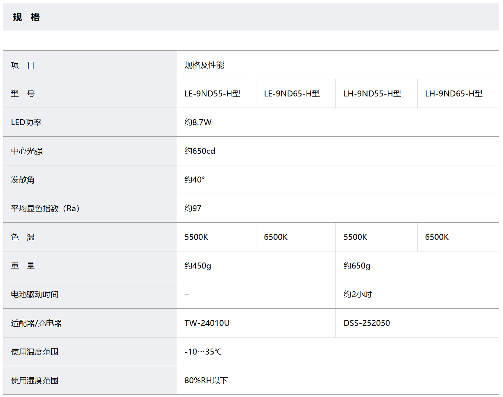Viewport: 503px width, 397px height.
Task: Click the 约40° divergence angle value
Action: pyautogui.click(x=195, y=180)
